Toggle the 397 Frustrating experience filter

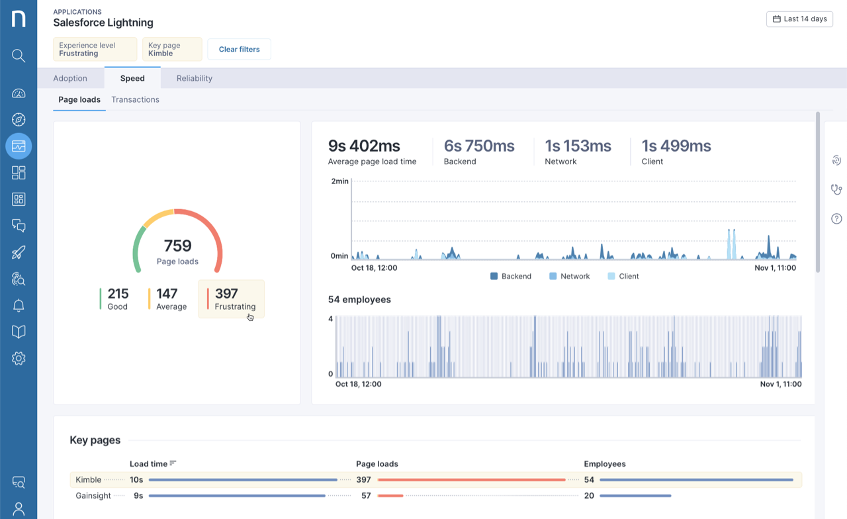click(x=232, y=299)
